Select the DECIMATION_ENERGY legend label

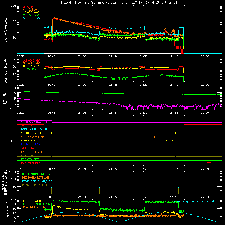tap(36, 174)
